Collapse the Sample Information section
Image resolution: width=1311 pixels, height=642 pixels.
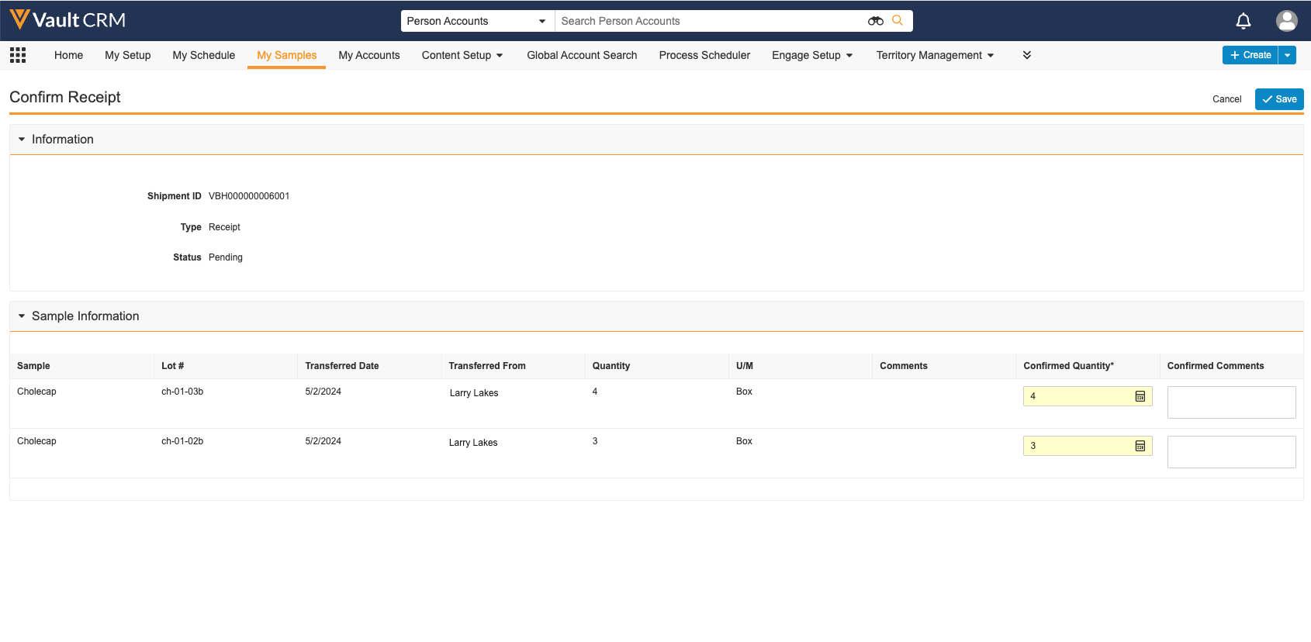tap(22, 316)
